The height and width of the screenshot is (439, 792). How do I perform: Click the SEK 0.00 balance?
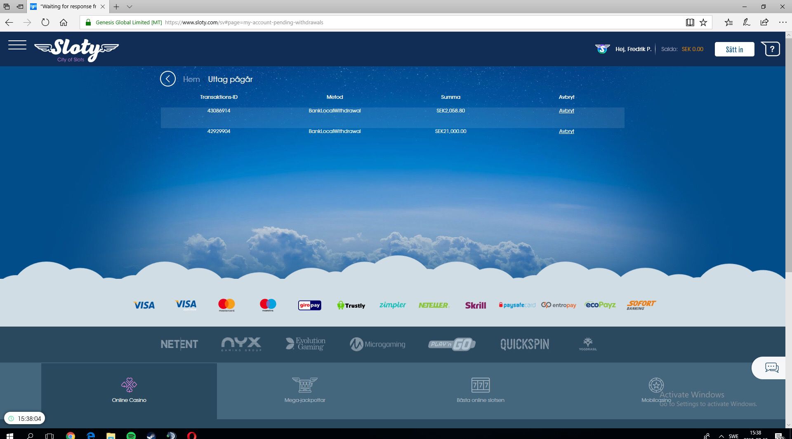[x=692, y=49]
